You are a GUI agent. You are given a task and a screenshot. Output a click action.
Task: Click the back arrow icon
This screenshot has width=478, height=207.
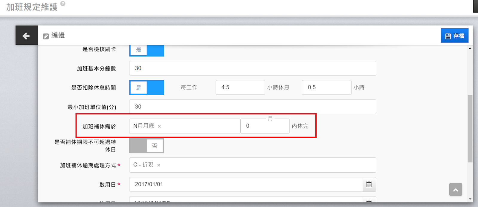tap(26, 36)
